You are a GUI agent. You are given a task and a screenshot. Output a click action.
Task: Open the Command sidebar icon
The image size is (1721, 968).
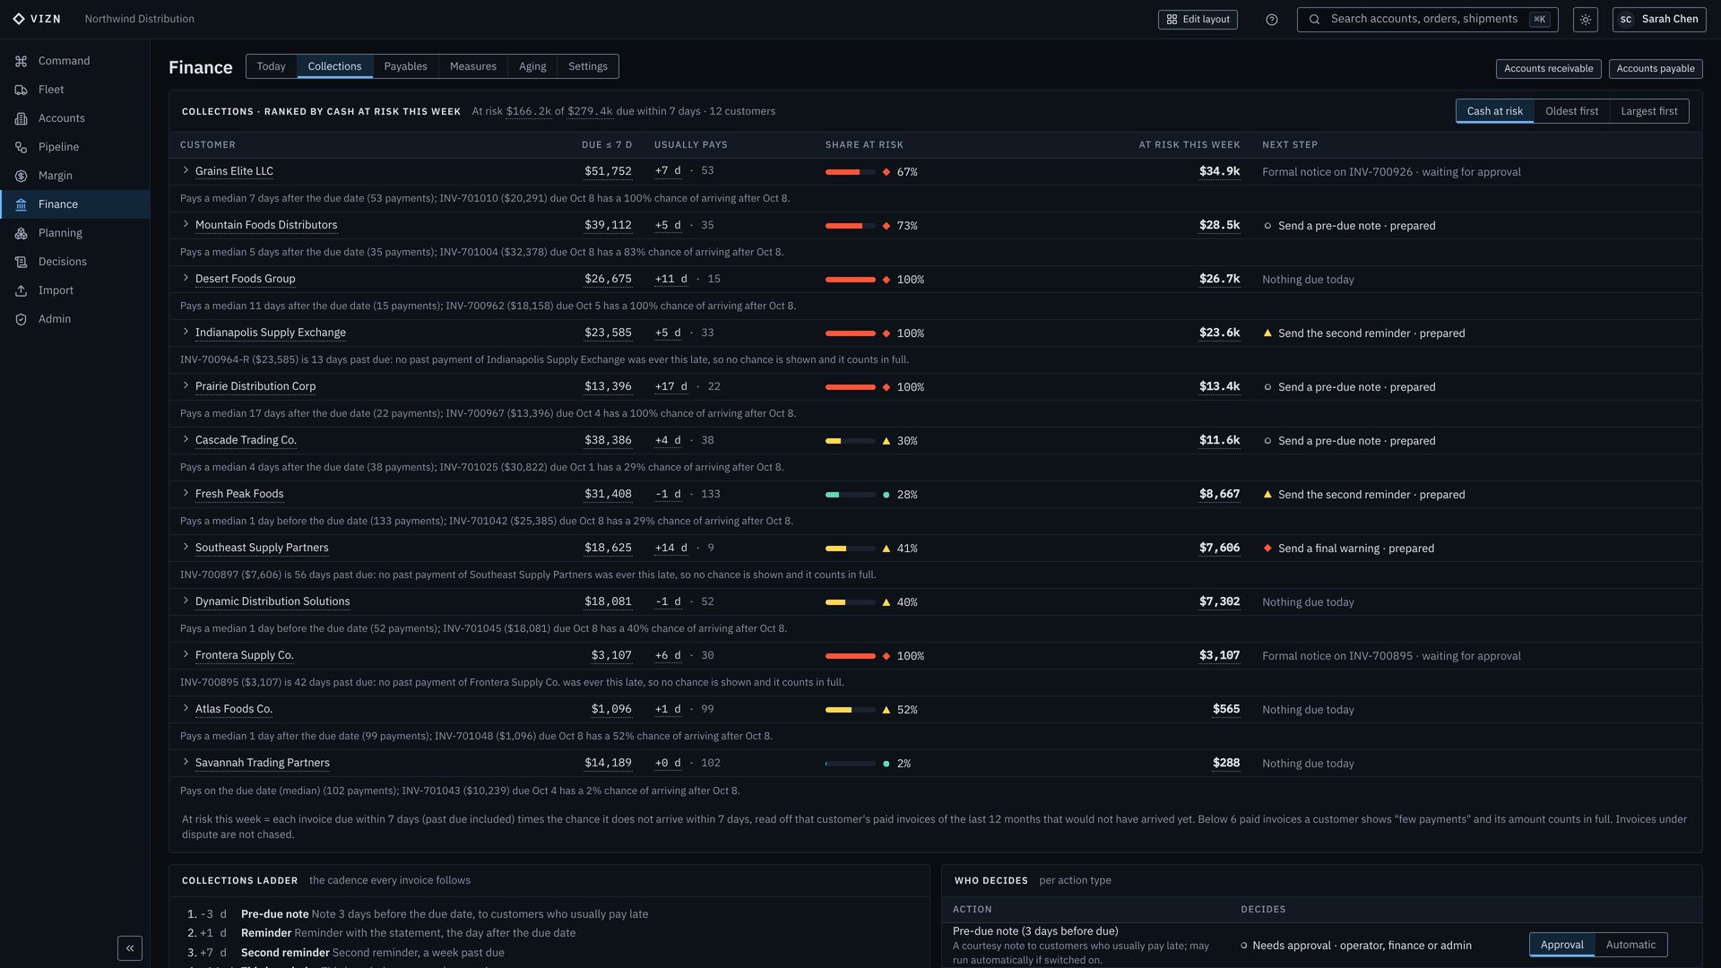pos(21,61)
